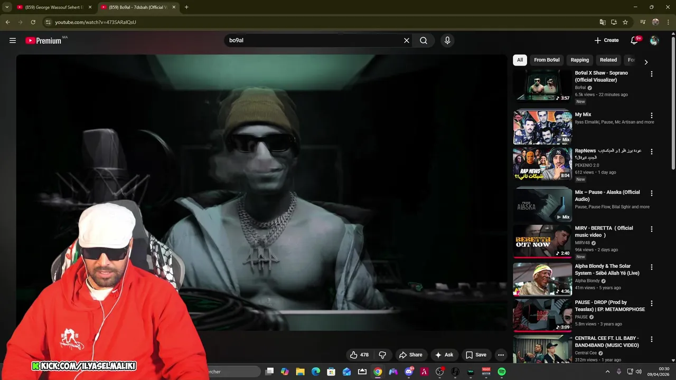This screenshot has height=380, width=676.
Task: Open Voicemeeter from the taskbar
Action: 486,372
